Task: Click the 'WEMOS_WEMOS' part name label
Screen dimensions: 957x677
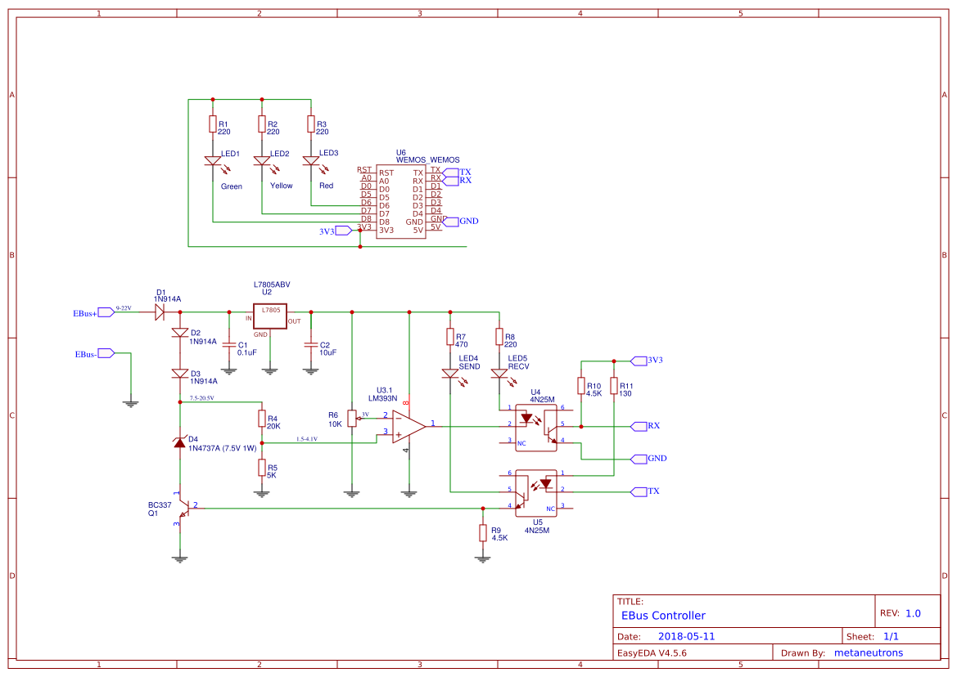Action: 428,159
